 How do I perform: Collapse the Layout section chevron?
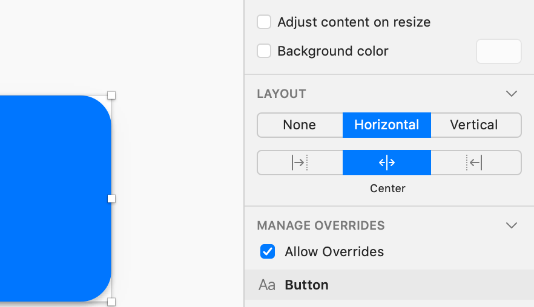coord(512,94)
